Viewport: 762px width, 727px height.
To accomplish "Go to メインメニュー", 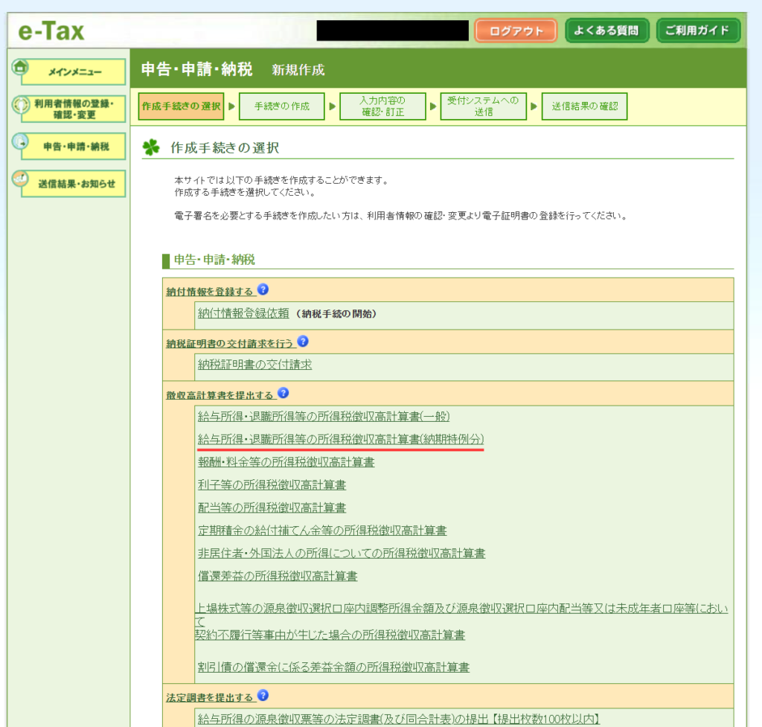I will click(x=74, y=72).
